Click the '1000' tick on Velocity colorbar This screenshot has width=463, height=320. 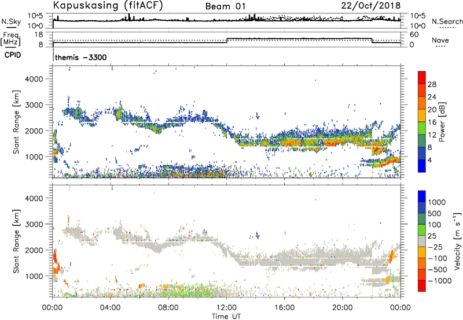[x=436, y=202]
